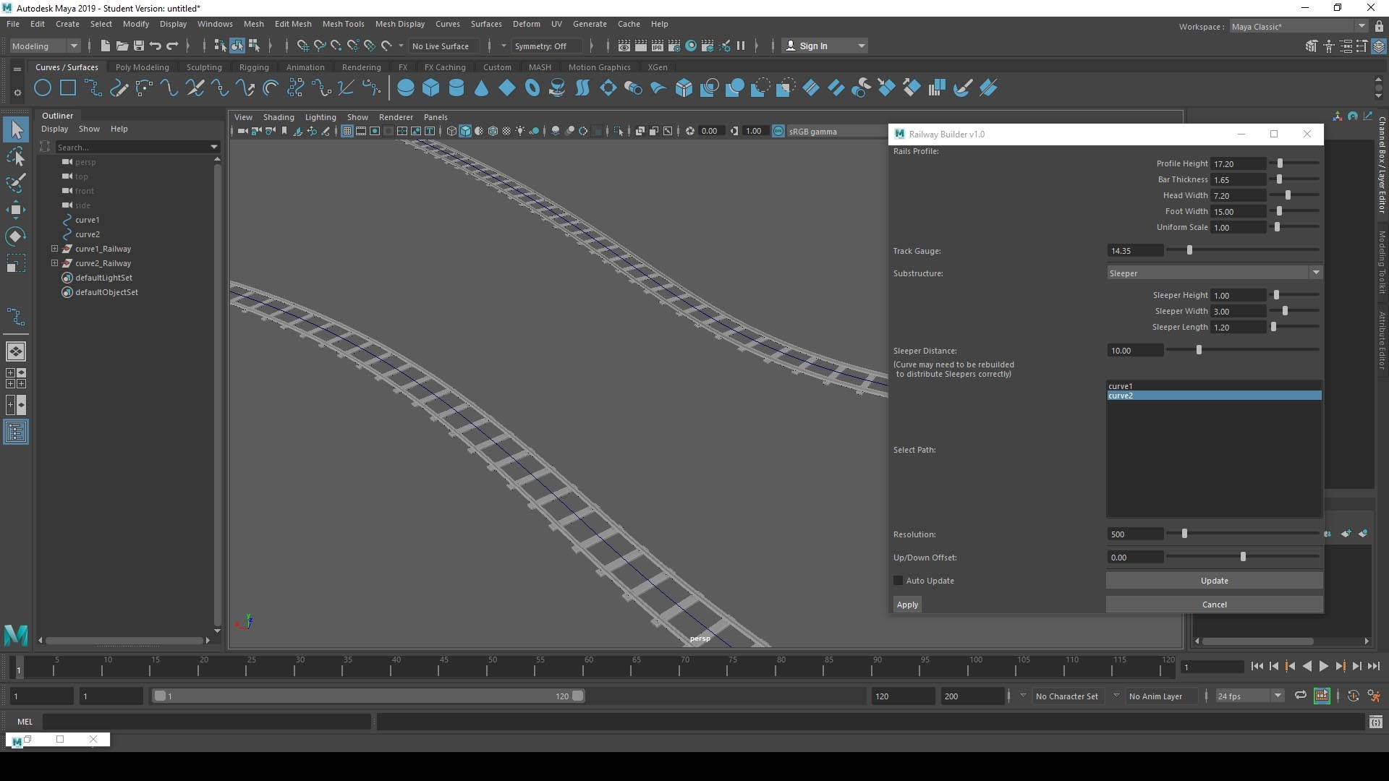The height and width of the screenshot is (781, 1389).
Task: Select the Polygon Cylinder shelf icon
Action: click(x=456, y=88)
